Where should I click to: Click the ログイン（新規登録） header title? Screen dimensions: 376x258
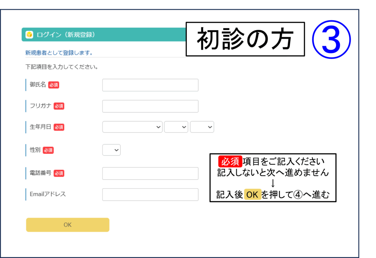tap(66, 35)
